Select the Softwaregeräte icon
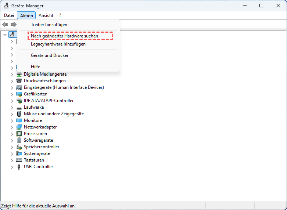Screen dimensions: 287x210 click(19, 140)
